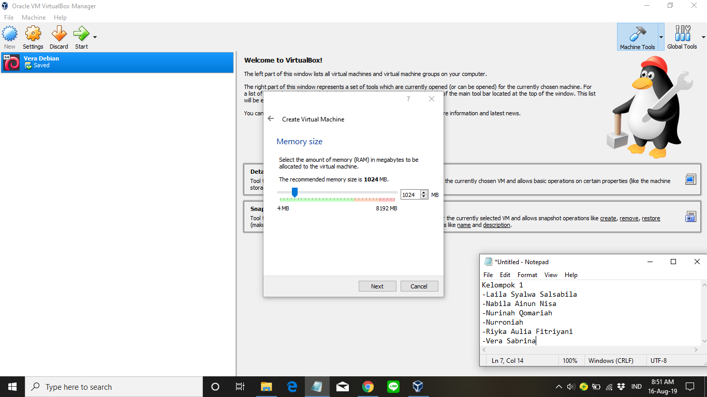
Task: Decrease memory with the spinner down arrow
Action: pos(424,197)
